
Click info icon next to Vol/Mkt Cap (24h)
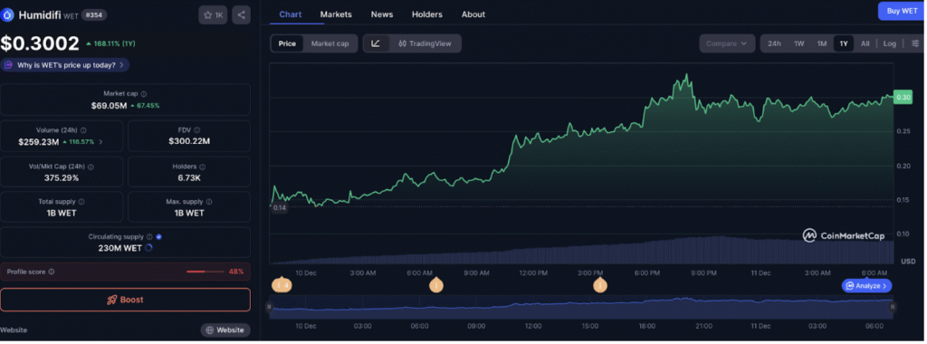91,167
